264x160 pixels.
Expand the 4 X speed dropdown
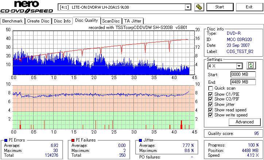click(x=239, y=66)
